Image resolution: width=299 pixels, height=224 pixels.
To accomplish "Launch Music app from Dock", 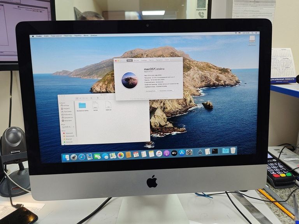I will (x=159, y=153).
